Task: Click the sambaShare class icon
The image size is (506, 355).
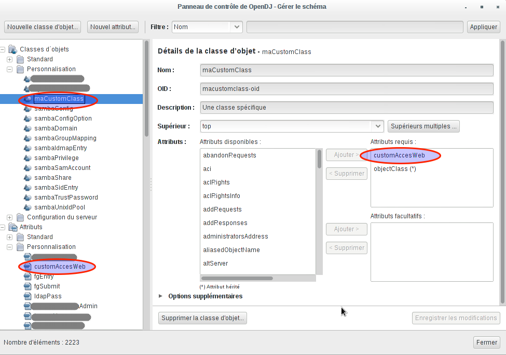Action: (x=28, y=178)
